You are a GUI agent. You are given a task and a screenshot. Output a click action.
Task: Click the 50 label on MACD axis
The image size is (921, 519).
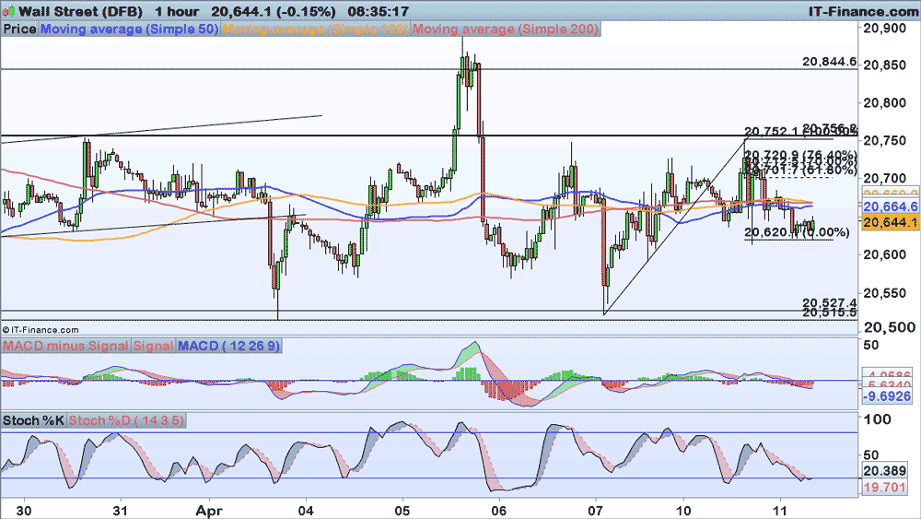(x=871, y=345)
